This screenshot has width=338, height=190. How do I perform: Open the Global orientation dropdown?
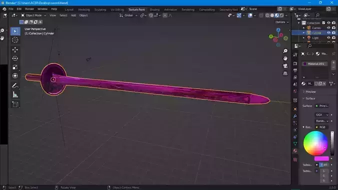[x=128, y=15]
